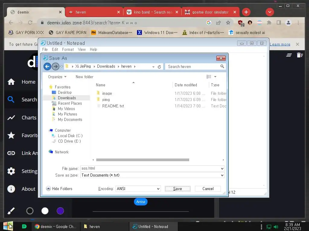Image resolution: width=309 pixels, height=231 pixels.
Task: Open Settings gear in deemix sidebar
Action: (x=11, y=171)
